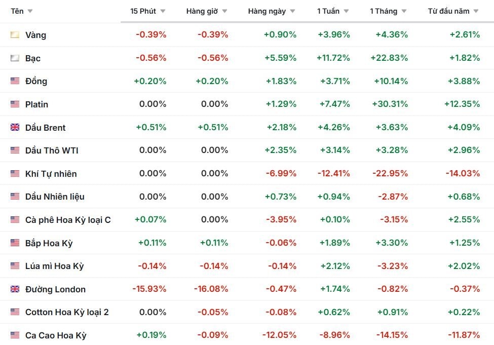This screenshot has width=494, height=345.
Task: Open the Lúa mì Hoa Kỳ link
Action: coord(54,266)
